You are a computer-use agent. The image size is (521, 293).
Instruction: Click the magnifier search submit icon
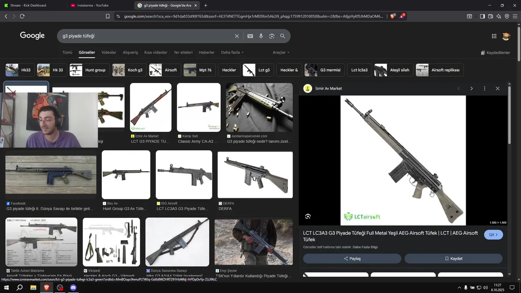pos(282,36)
